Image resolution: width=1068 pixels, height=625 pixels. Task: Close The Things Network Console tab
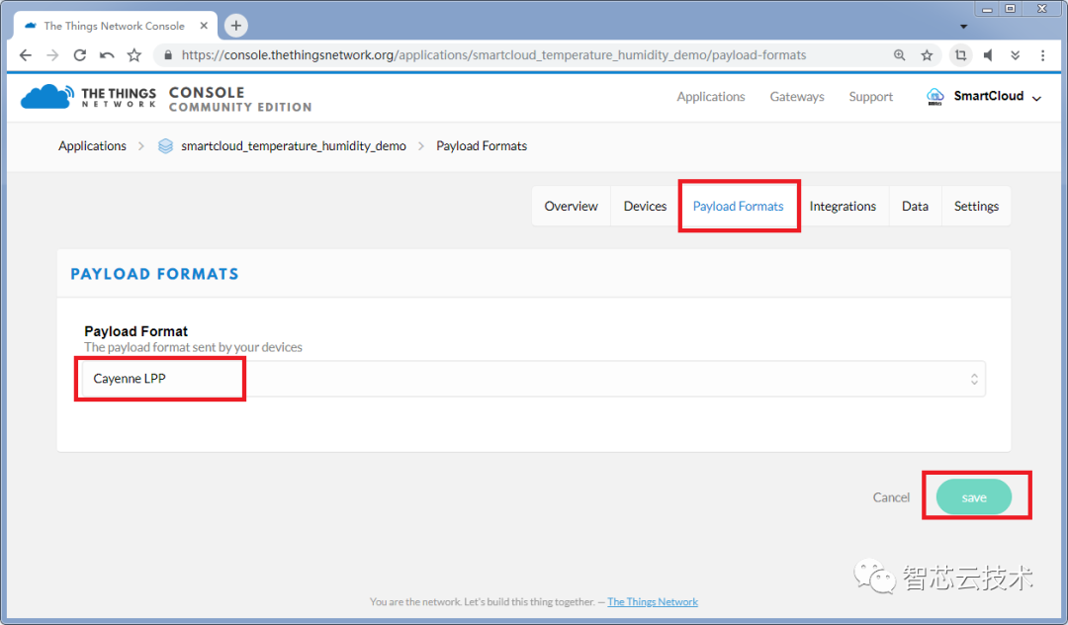click(x=204, y=26)
